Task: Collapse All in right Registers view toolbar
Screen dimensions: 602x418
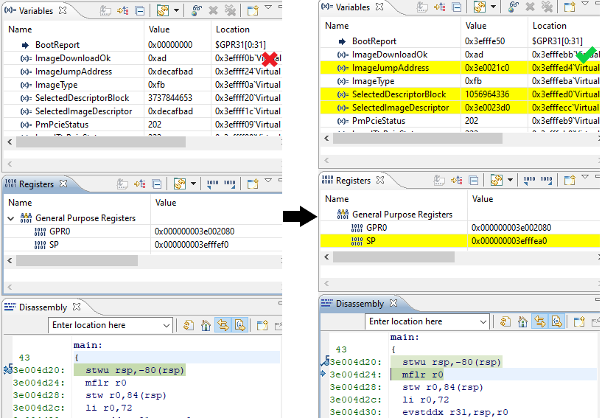Action: tap(474, 180)
